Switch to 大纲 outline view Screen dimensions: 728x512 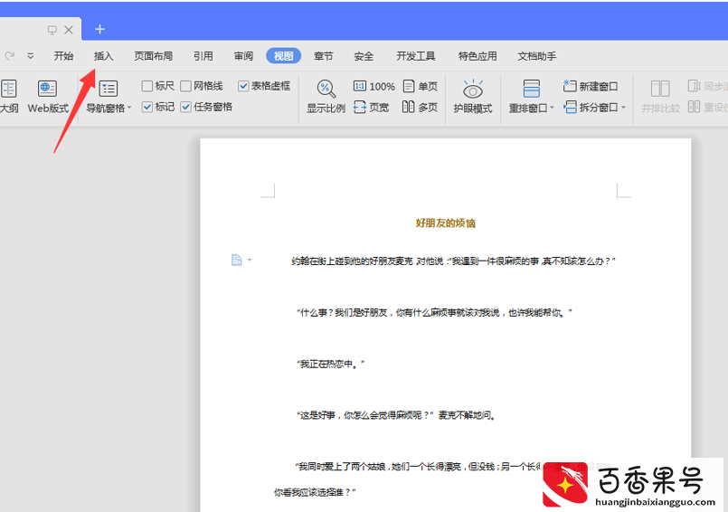(x=9, y=97)
